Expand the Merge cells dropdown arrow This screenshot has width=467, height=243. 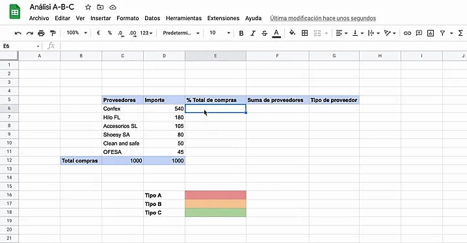pyautogui.click(x=327, y=33)
